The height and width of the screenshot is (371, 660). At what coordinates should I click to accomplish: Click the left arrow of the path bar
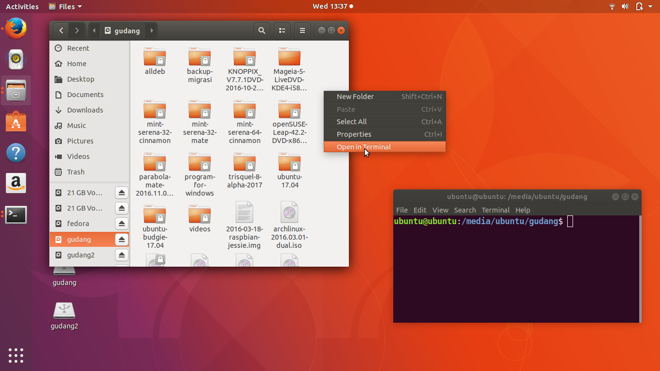tap(94, 30)
